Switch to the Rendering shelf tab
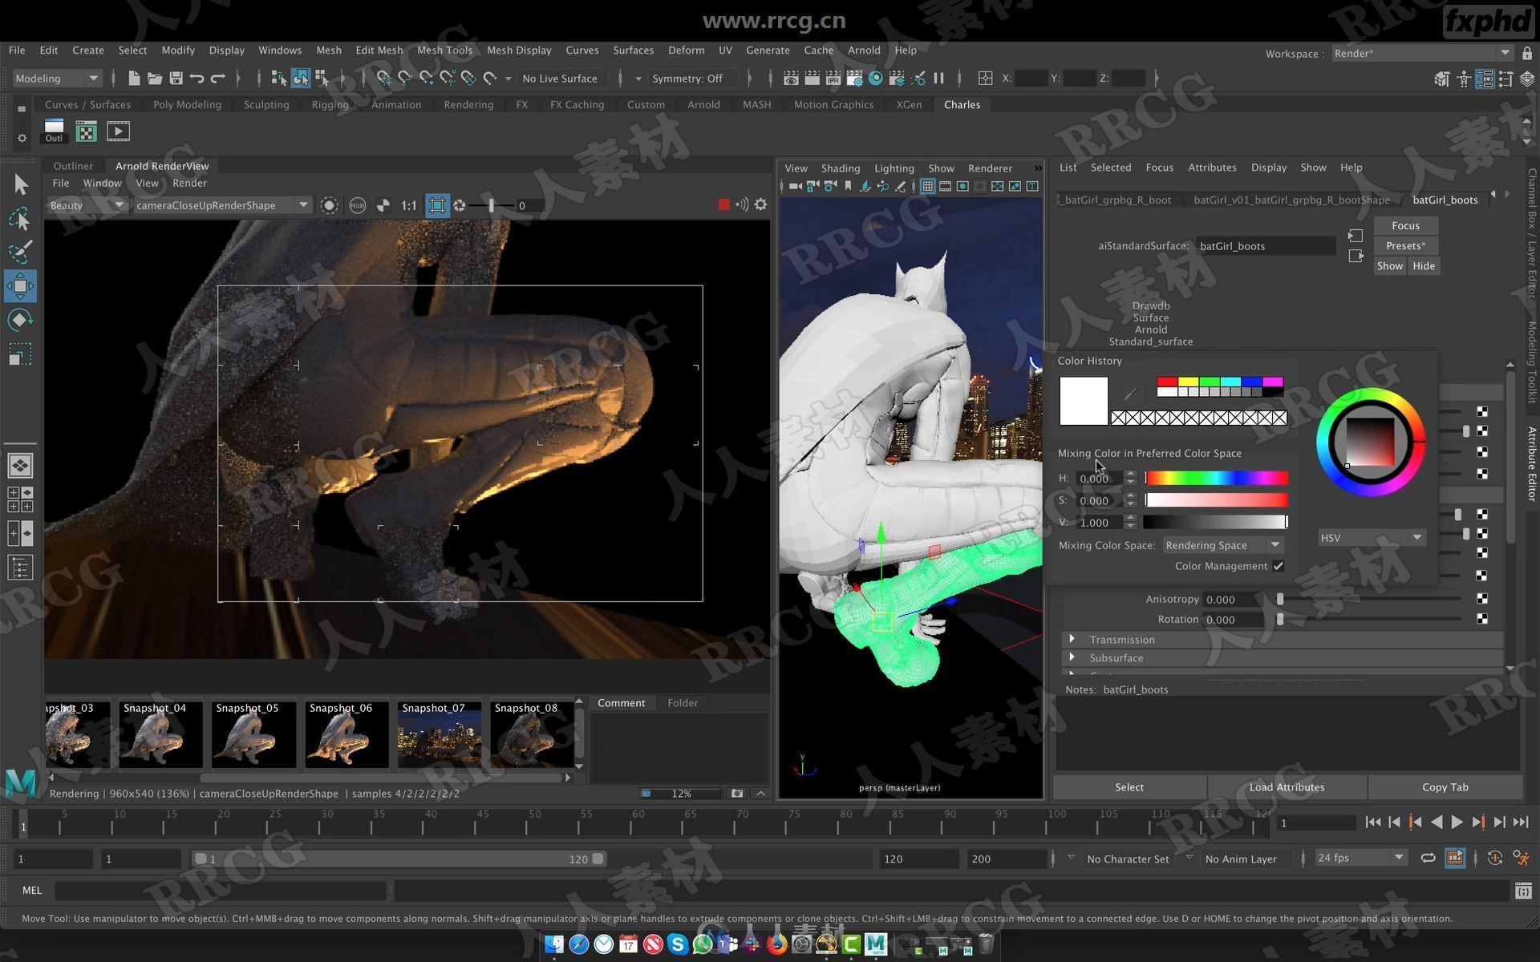 pos(468,104)
